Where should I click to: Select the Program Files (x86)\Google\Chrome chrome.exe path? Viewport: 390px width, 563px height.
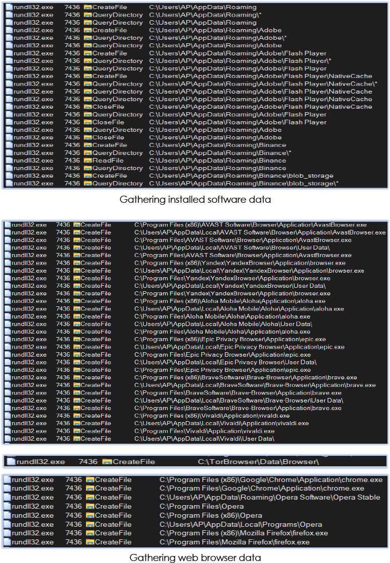271,479
